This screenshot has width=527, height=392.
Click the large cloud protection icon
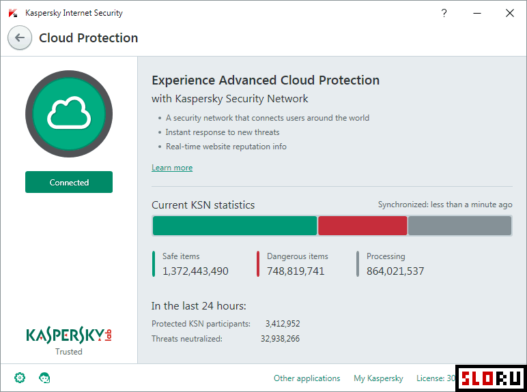[69, 115]
